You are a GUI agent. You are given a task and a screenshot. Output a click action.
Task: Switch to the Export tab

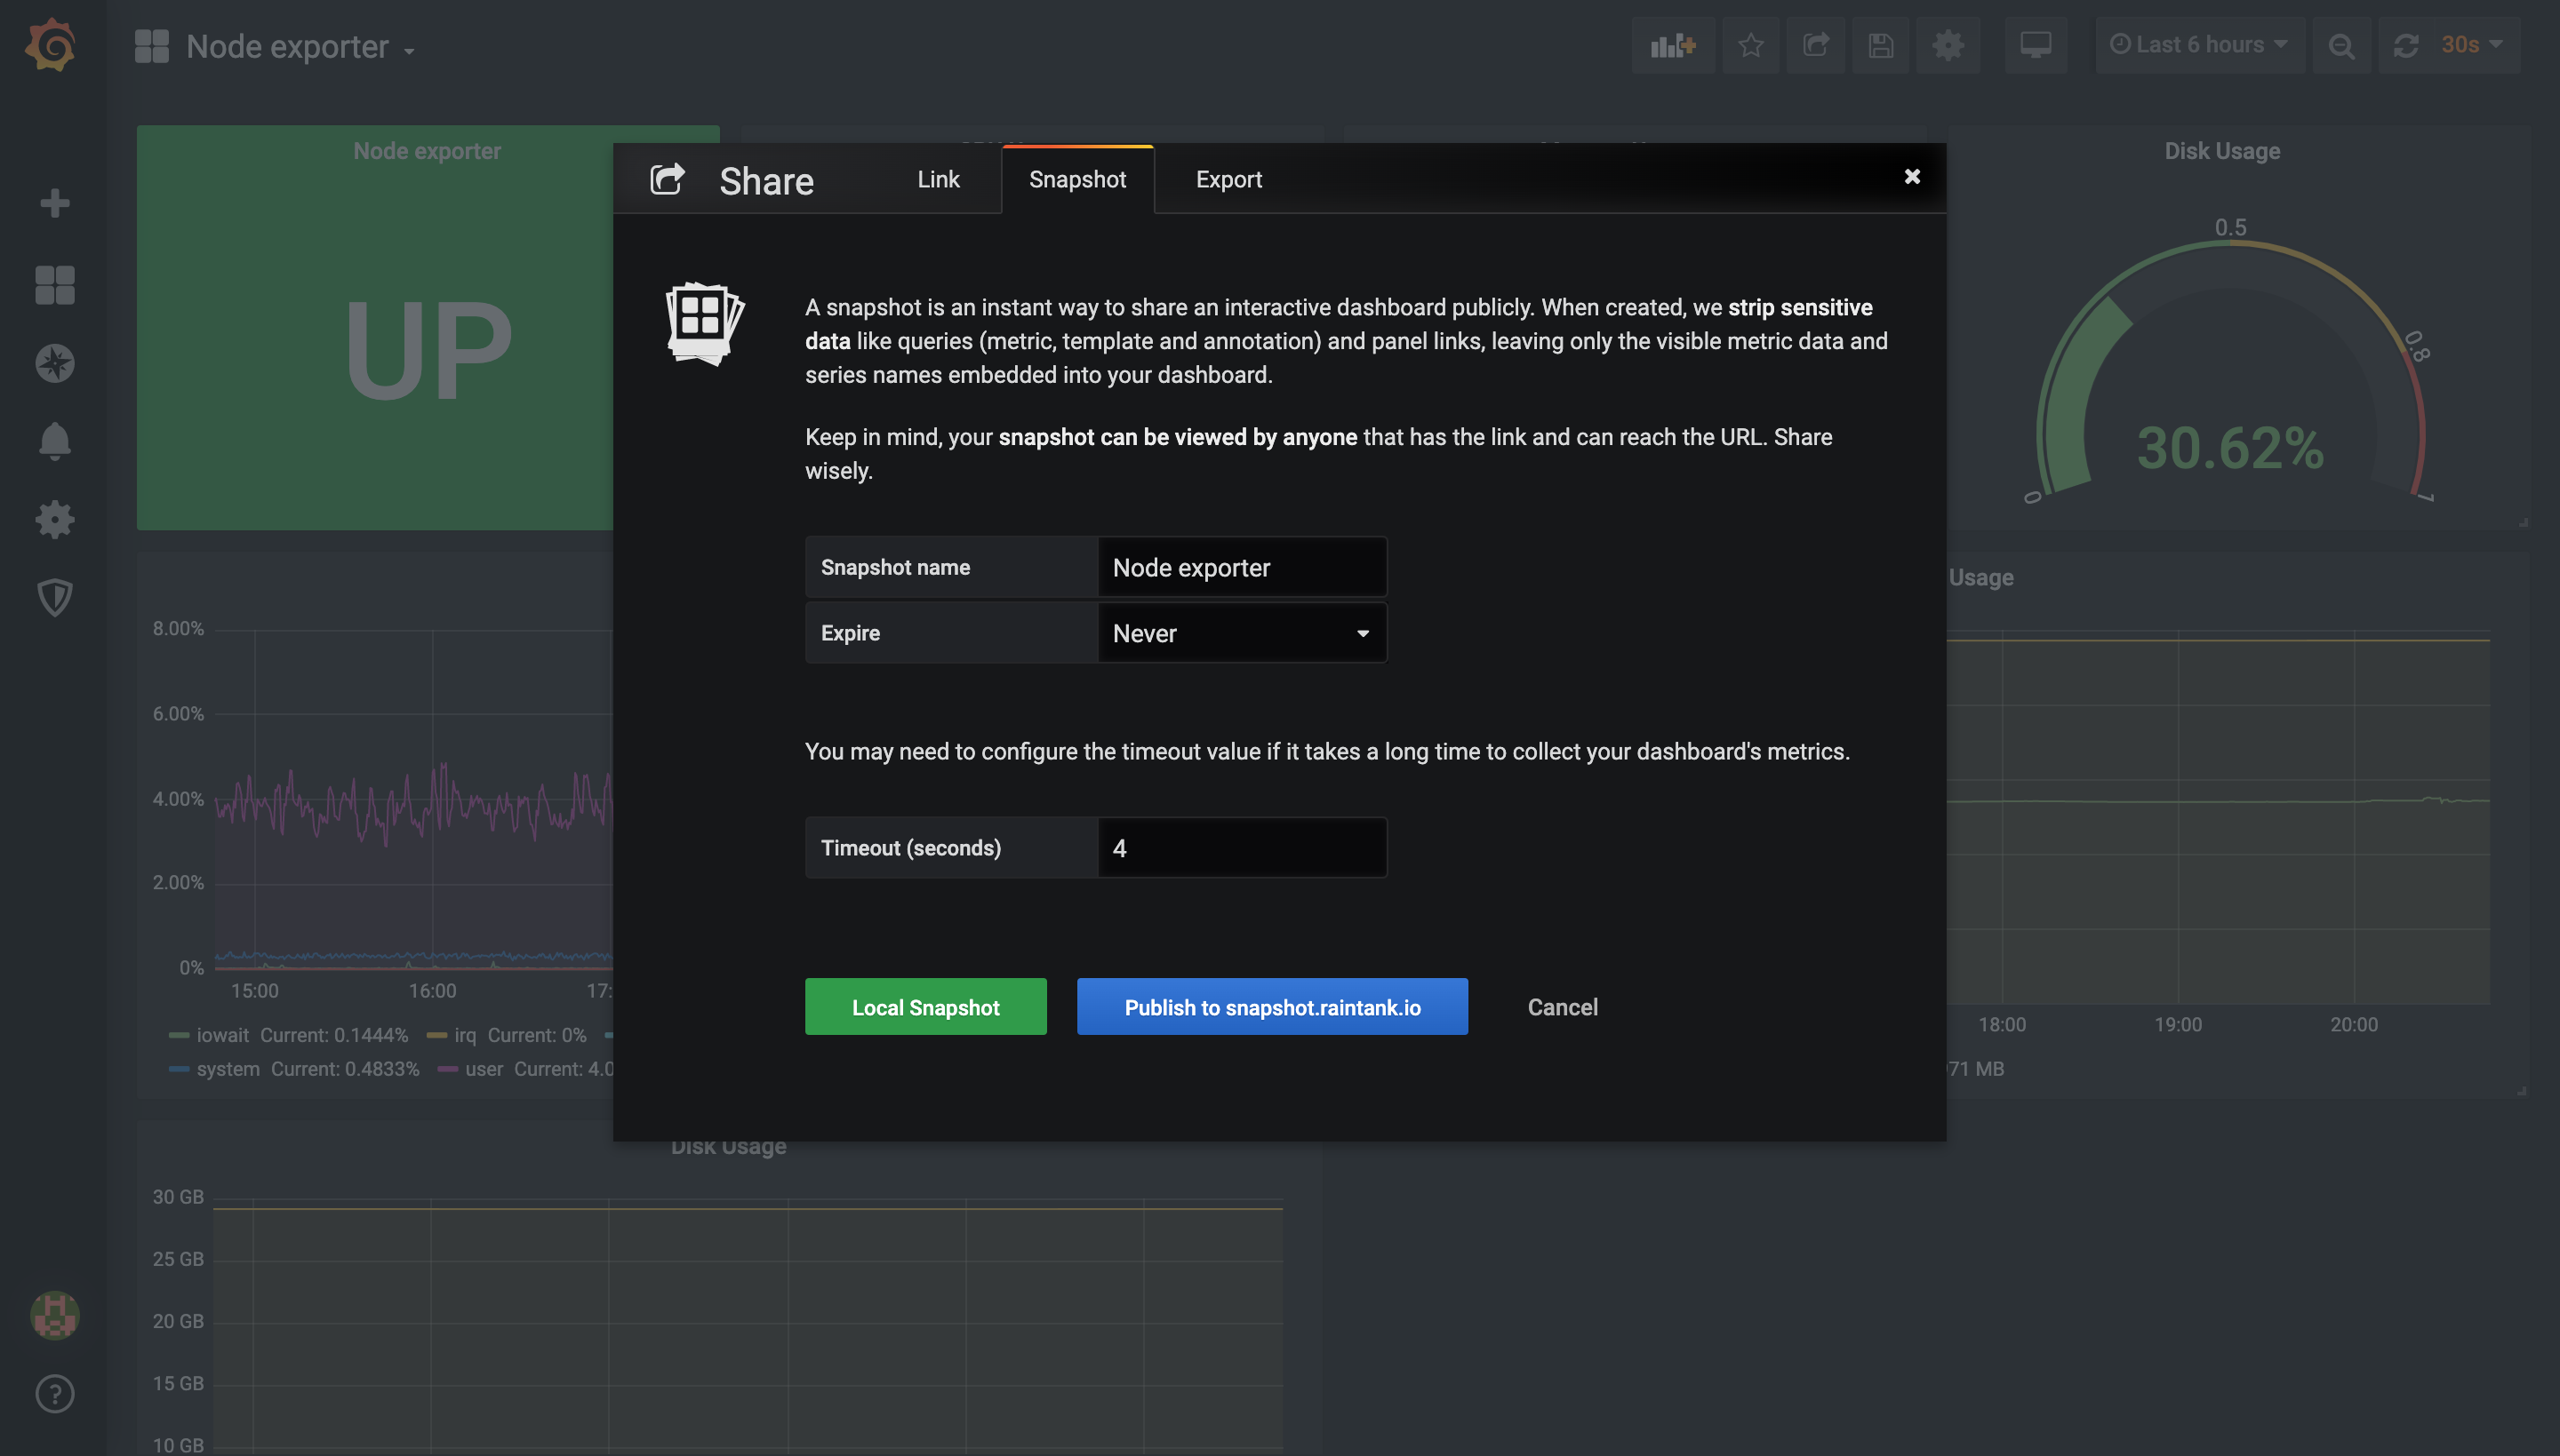[1228, 179]
